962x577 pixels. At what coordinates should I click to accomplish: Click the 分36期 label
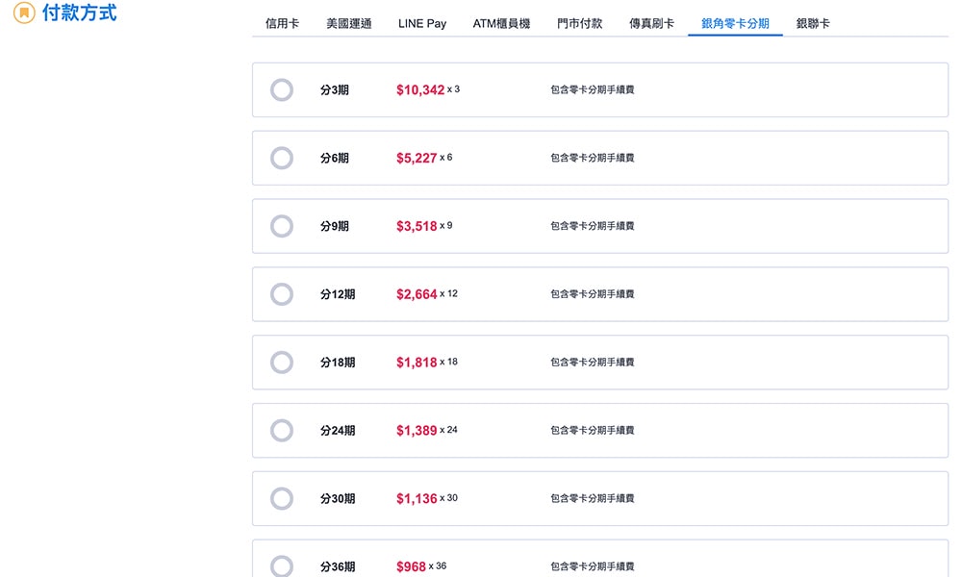coord(338,566)
